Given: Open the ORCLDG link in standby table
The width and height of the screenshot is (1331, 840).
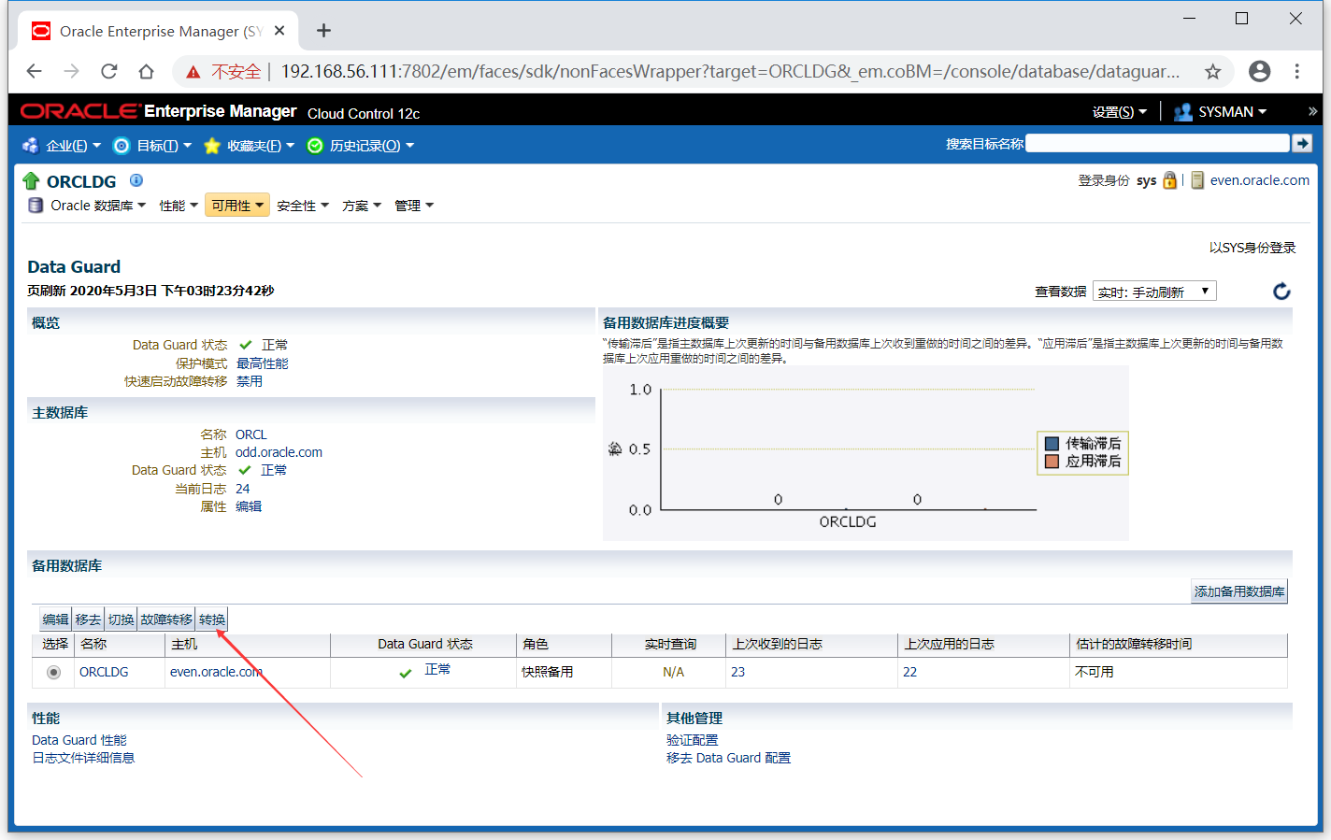Looking at the screenshot, I should point(104,672).
